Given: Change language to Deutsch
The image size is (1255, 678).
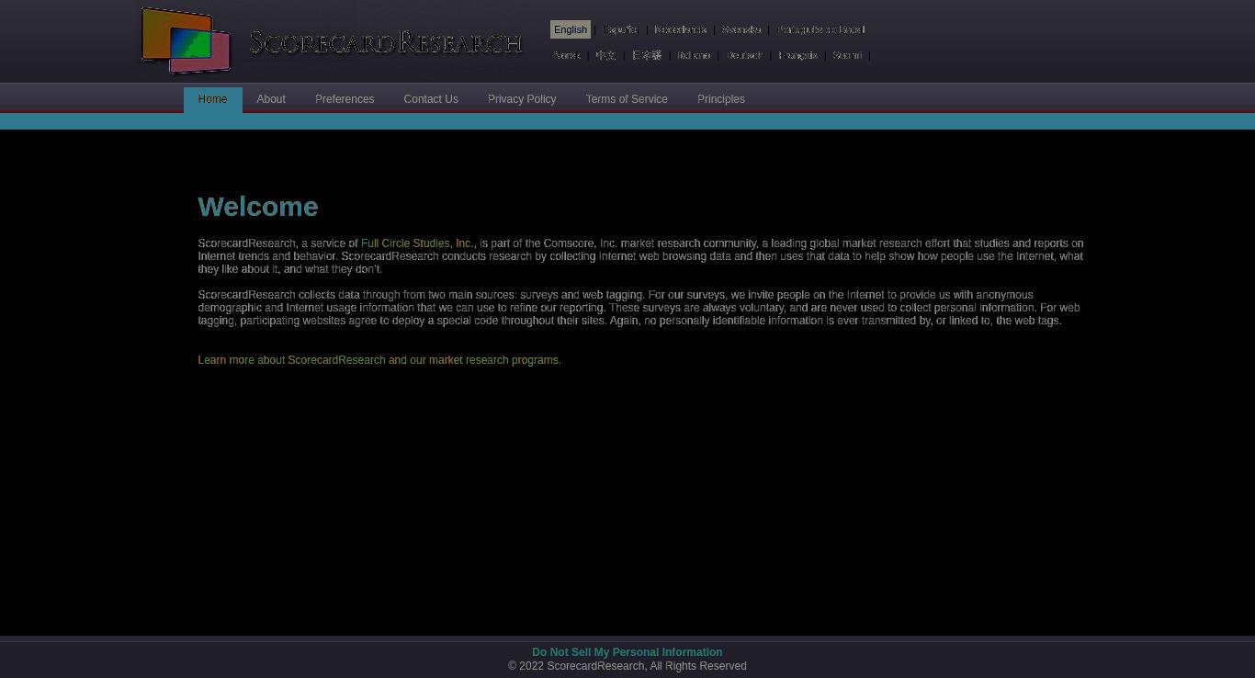Looking at the screenshot, I should tap(744, 55).
